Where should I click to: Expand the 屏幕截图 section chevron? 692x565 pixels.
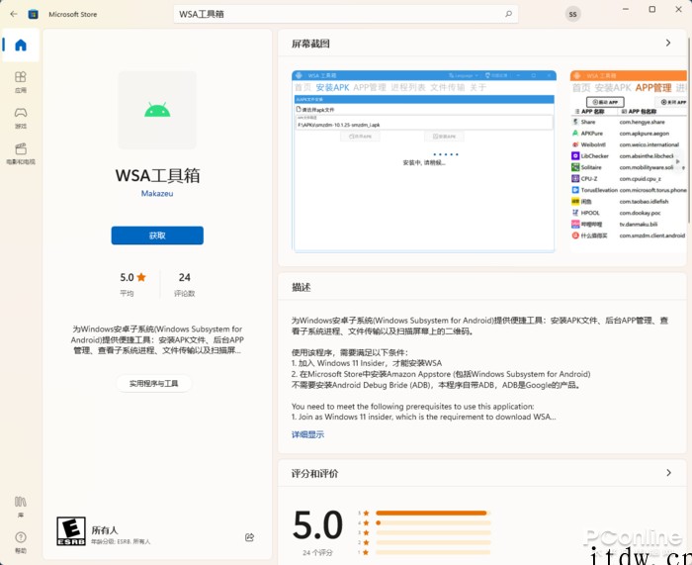pyautogui.click(x=668, y=43)
